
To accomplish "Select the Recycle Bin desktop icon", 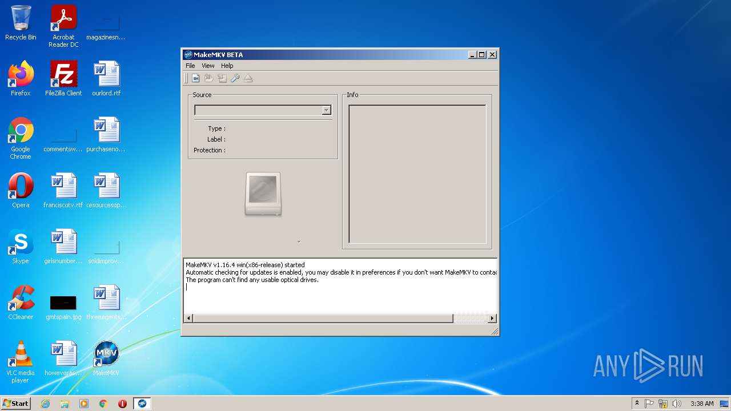I will tap(21, 23).
